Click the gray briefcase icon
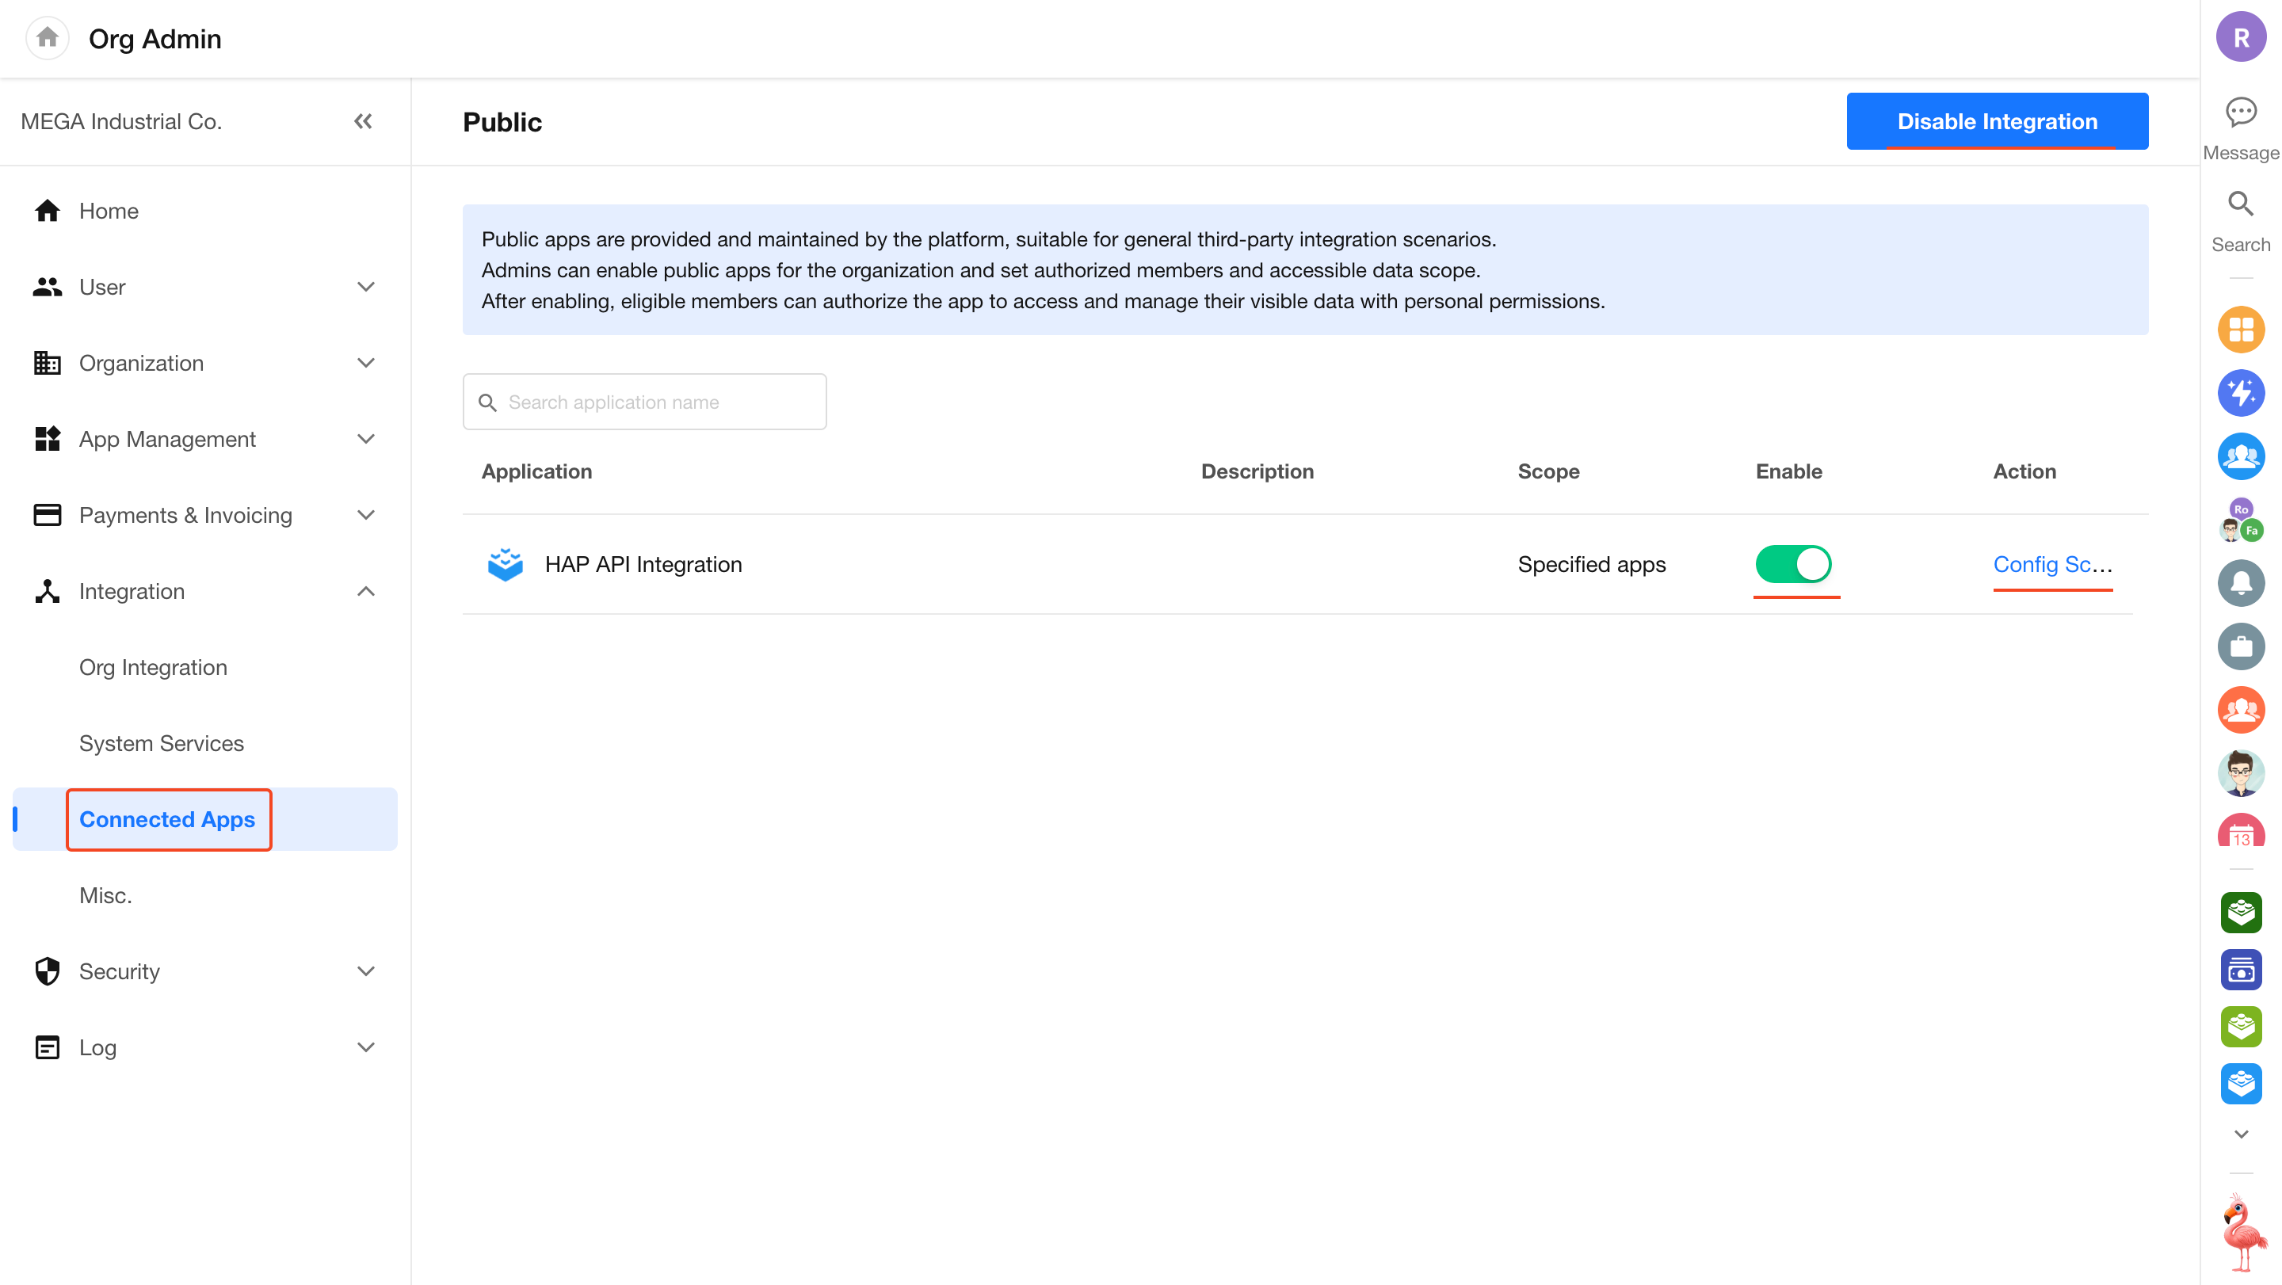The width and height of the screenshot is (2282, 1285). click(2240, 646)
